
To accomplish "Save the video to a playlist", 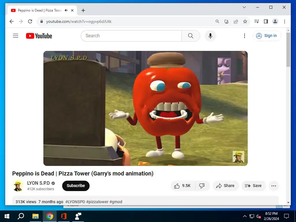I will click(x=253, y=186).
